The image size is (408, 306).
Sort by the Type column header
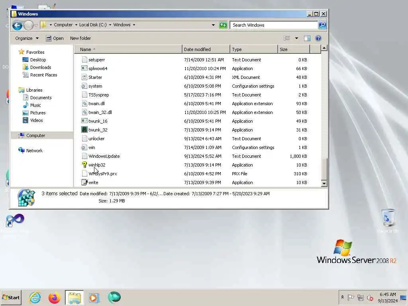pyautogui.click(x=254, y=49)
